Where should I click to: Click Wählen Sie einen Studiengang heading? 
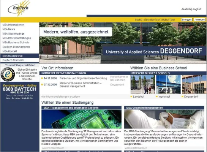(x=68, y=103)
